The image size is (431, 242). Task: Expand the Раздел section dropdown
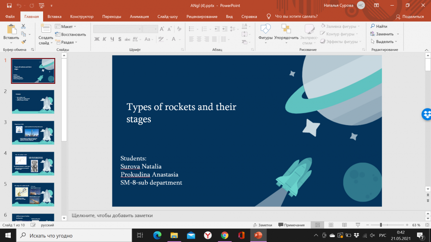click(x=67, y=42)
